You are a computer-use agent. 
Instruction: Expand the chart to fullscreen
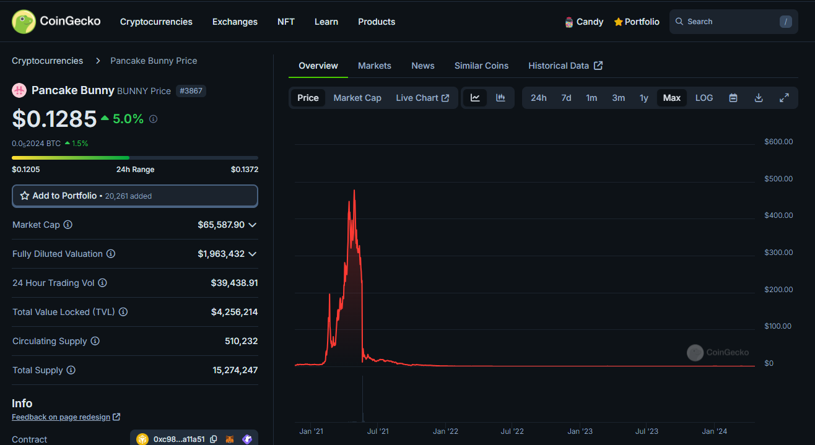click(x=784, y=98)
